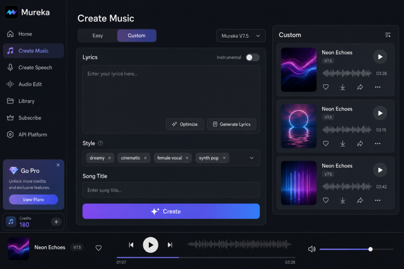Adjust the volume slider handle

pos(370,249)
